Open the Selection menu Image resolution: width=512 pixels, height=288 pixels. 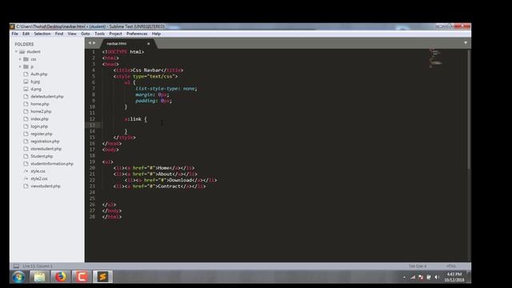[42, 34]
